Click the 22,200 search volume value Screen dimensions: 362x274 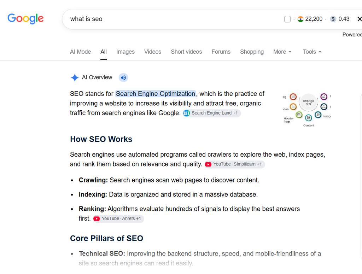(x=314, y=19)
